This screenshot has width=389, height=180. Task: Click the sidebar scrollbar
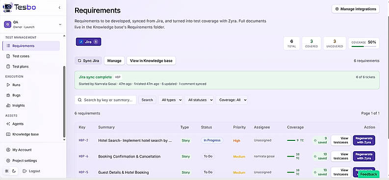64,101
